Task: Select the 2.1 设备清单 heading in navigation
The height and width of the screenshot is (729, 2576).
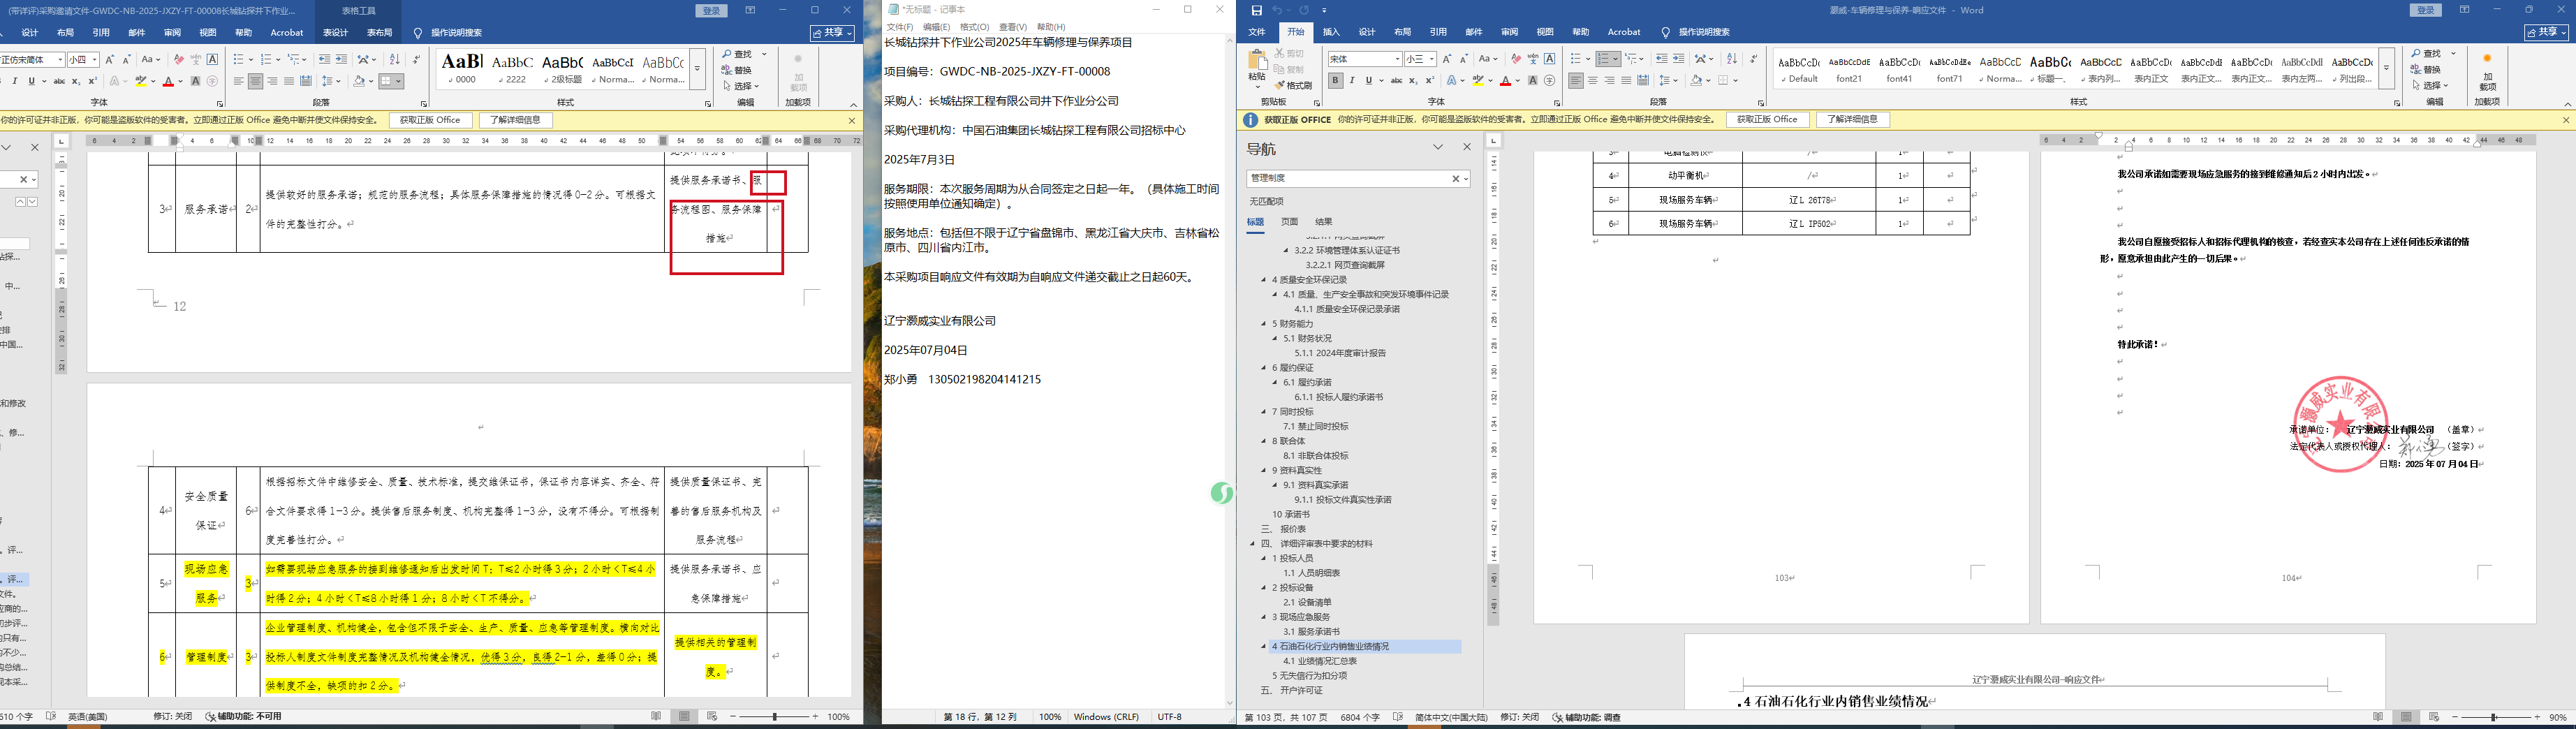Action: coord(1308,602)
